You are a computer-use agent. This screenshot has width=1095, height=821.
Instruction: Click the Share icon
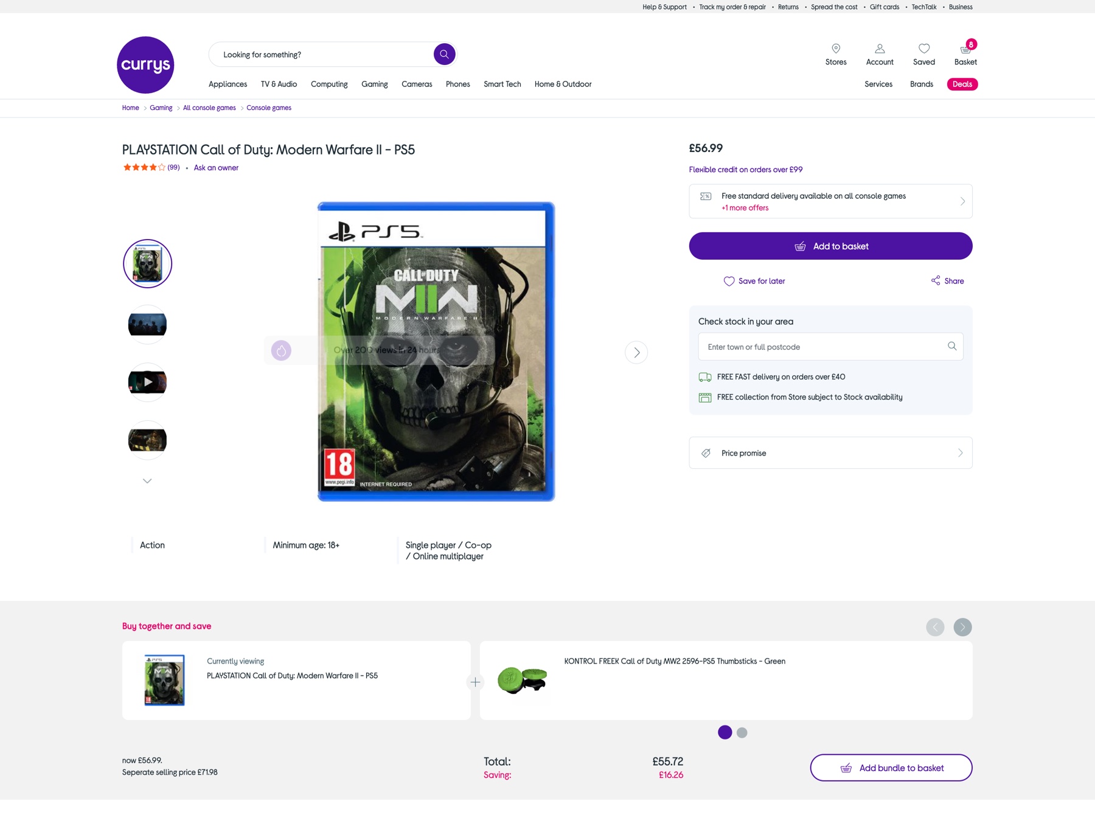pos(936,280)
